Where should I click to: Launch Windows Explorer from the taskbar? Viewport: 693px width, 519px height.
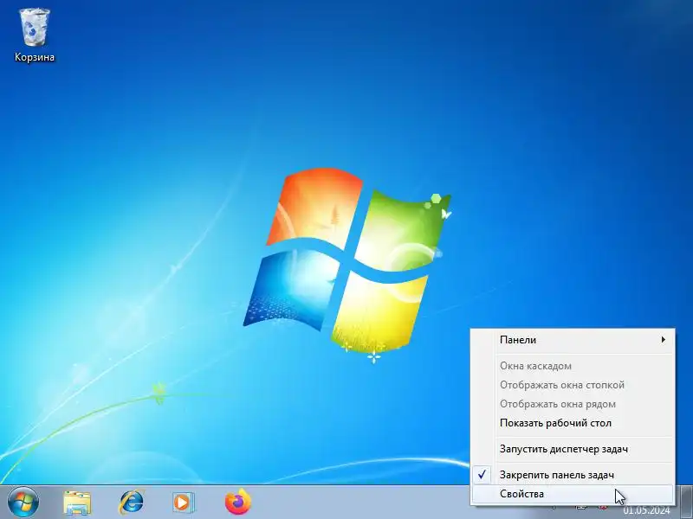tap(77, 503)
